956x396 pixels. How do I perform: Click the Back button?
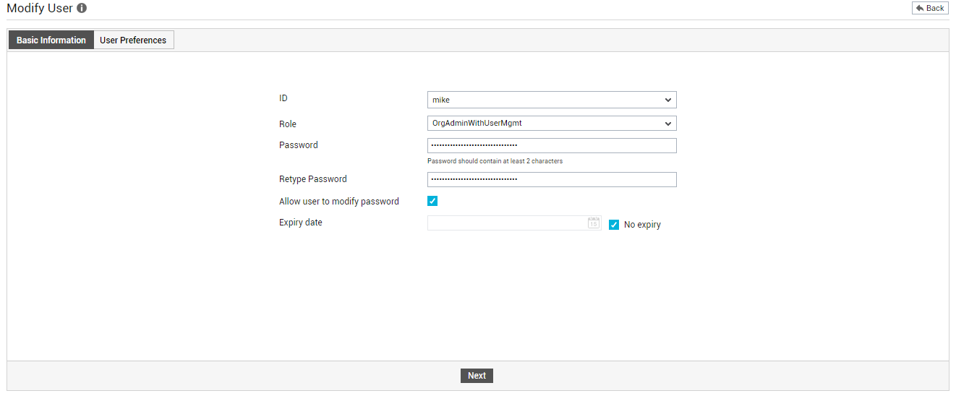pyautogui.click(x=930, y=8)
